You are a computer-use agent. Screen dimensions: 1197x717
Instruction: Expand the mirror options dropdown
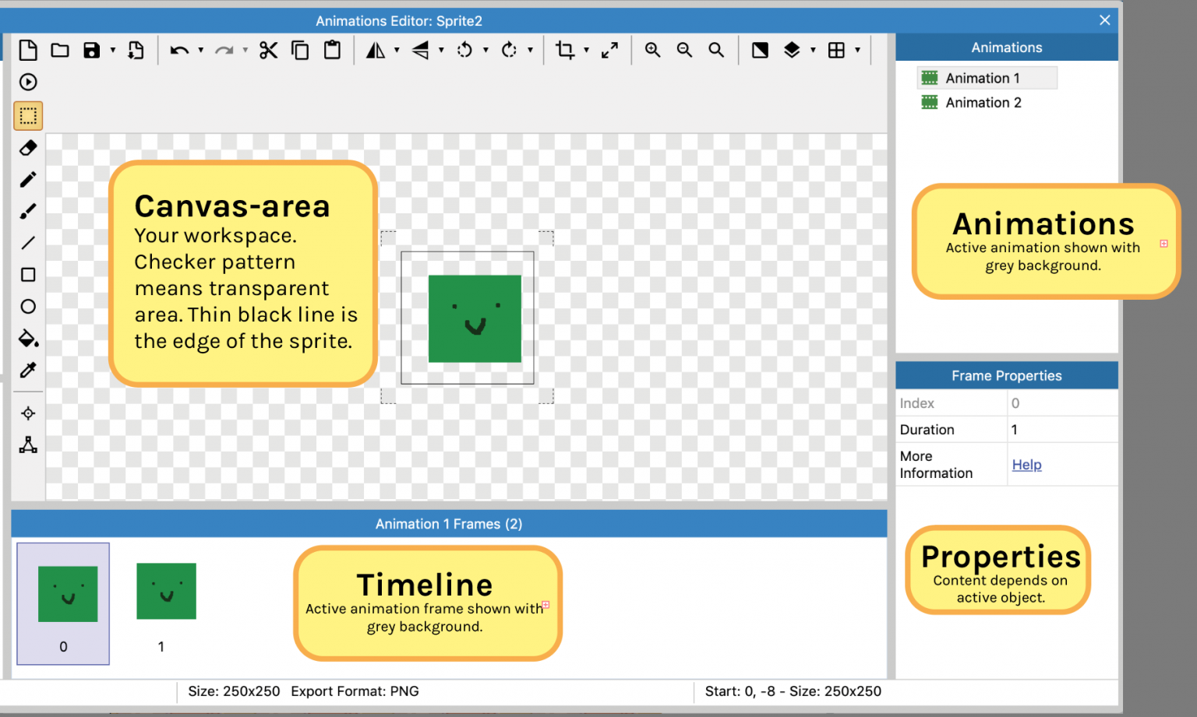click(x=397, y=51)
